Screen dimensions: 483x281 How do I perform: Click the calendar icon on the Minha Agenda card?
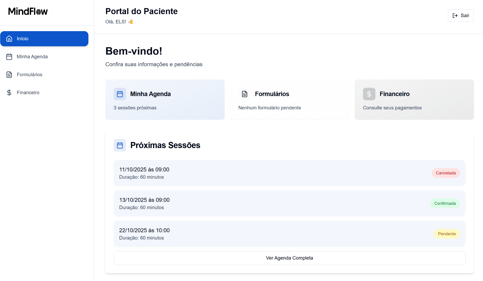120,94
